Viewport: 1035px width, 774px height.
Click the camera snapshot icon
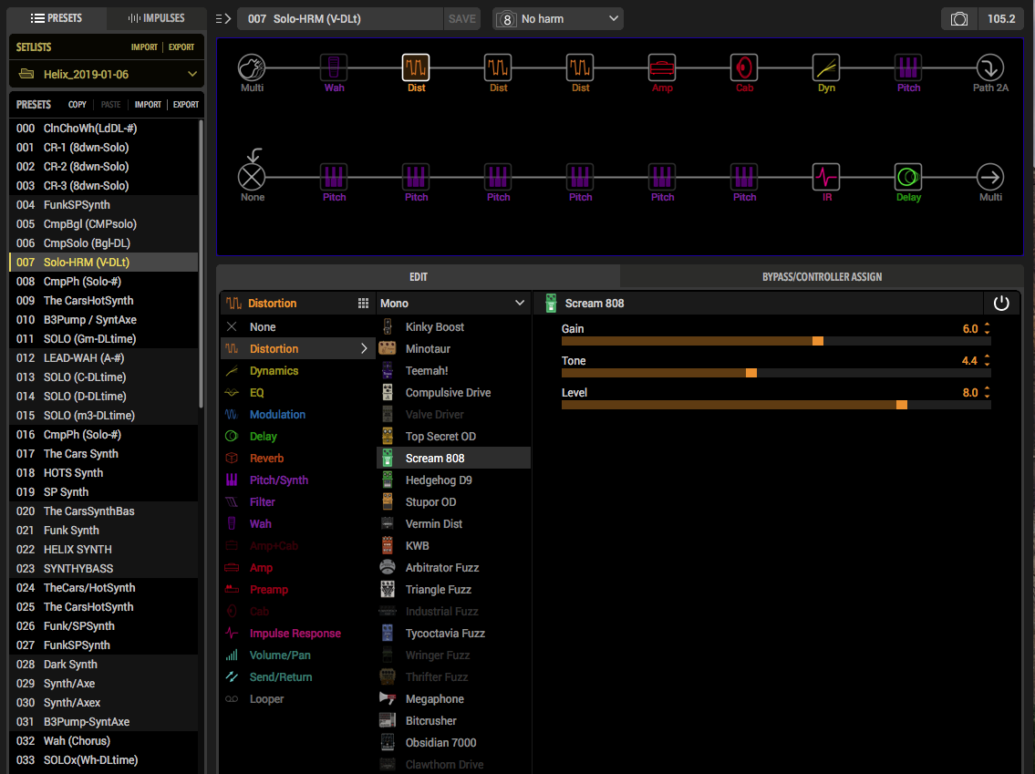[x=959, y=18]
